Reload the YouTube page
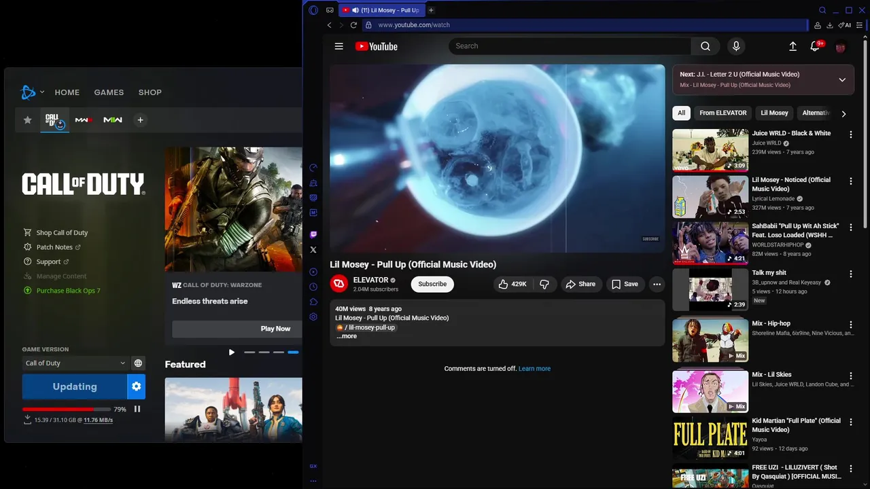Screen dimensions: 870x489 coord(353,25)
